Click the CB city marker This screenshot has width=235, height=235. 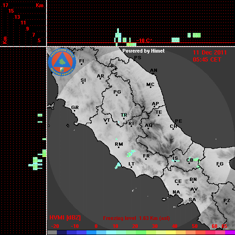pyautogui.click(x=190, y=161)
